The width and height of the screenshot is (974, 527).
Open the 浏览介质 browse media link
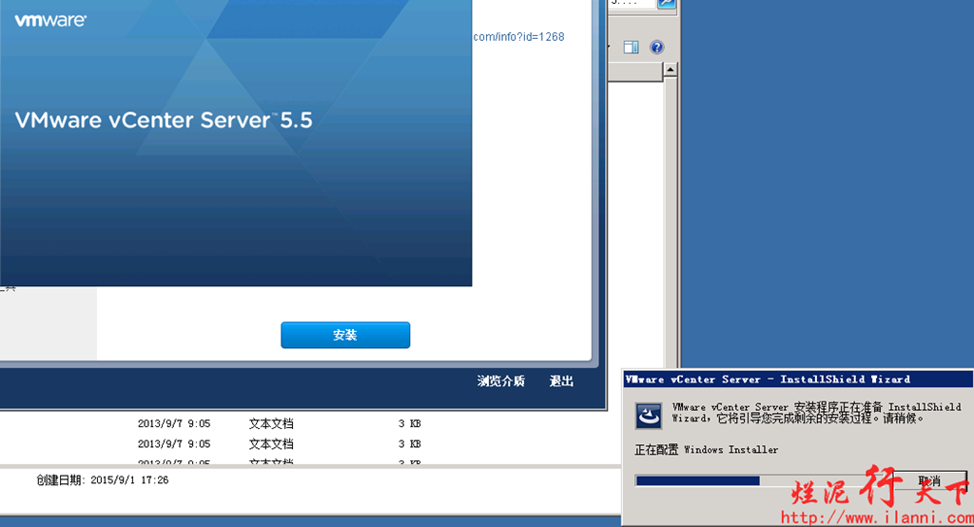[x=500, y=381]
